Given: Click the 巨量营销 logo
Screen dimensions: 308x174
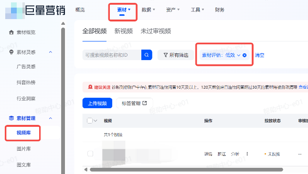Looking at the screenshot, I should pyautogui.click(x=35, y=10).
